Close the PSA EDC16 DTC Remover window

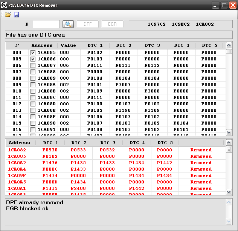[x=233, y=5]
